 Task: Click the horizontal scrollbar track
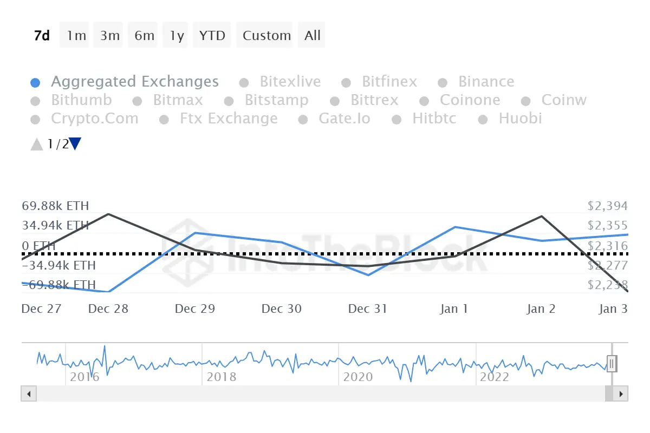321,393
